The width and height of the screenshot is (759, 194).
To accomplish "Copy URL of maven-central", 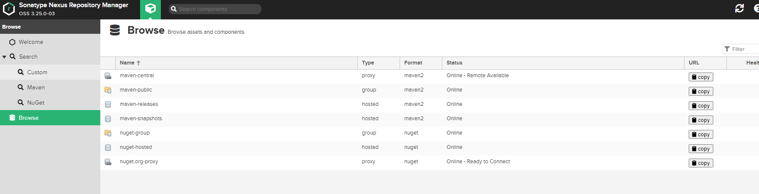I will point(701,77).
